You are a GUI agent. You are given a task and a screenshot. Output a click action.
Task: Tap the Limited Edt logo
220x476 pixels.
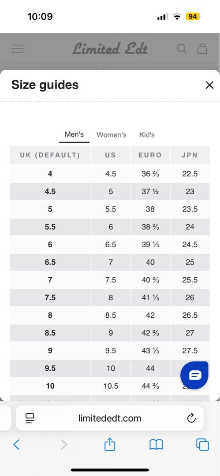click(x=110, y=48)
